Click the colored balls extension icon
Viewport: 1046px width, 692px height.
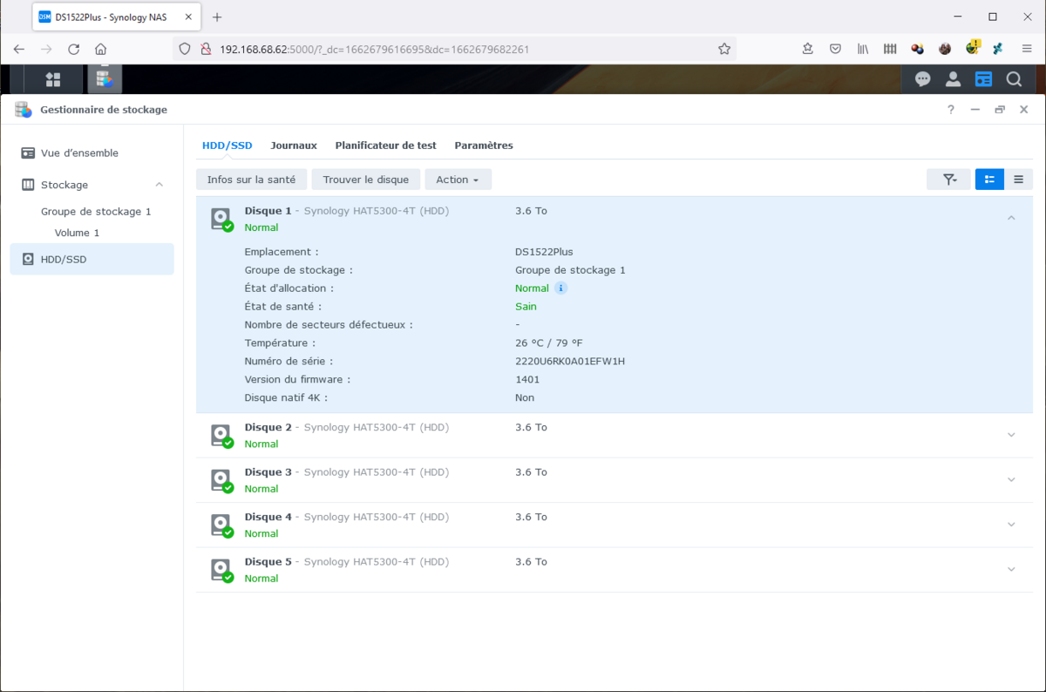(917, 49)
